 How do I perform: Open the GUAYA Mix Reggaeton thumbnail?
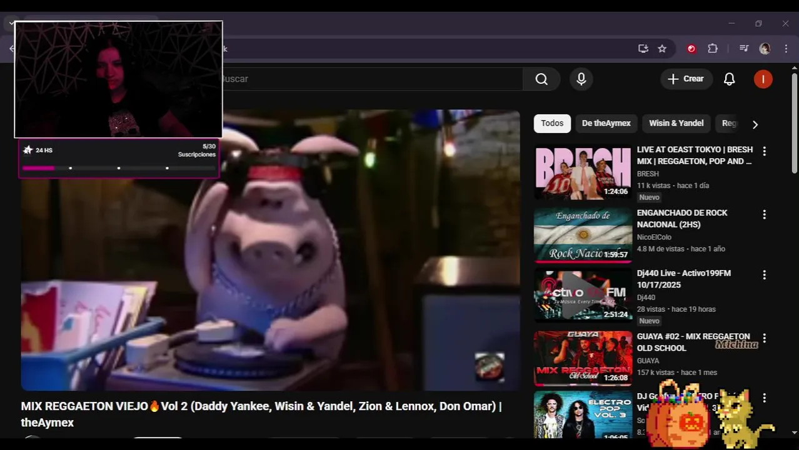[x=583, y=359]
